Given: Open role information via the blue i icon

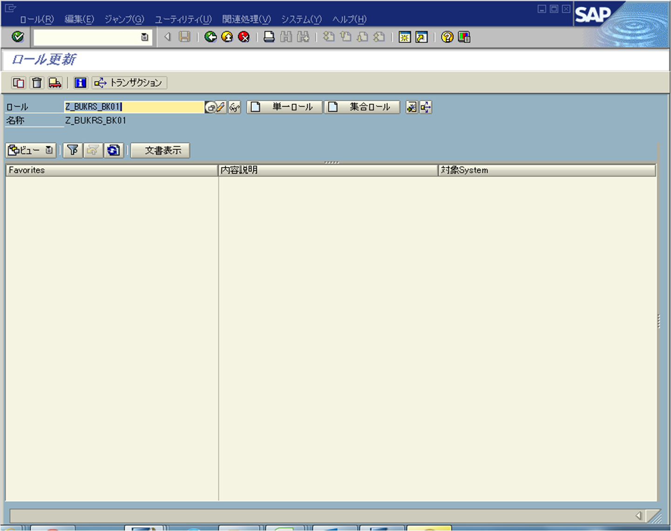Looking at the screenshot, I should coord(80,83).
